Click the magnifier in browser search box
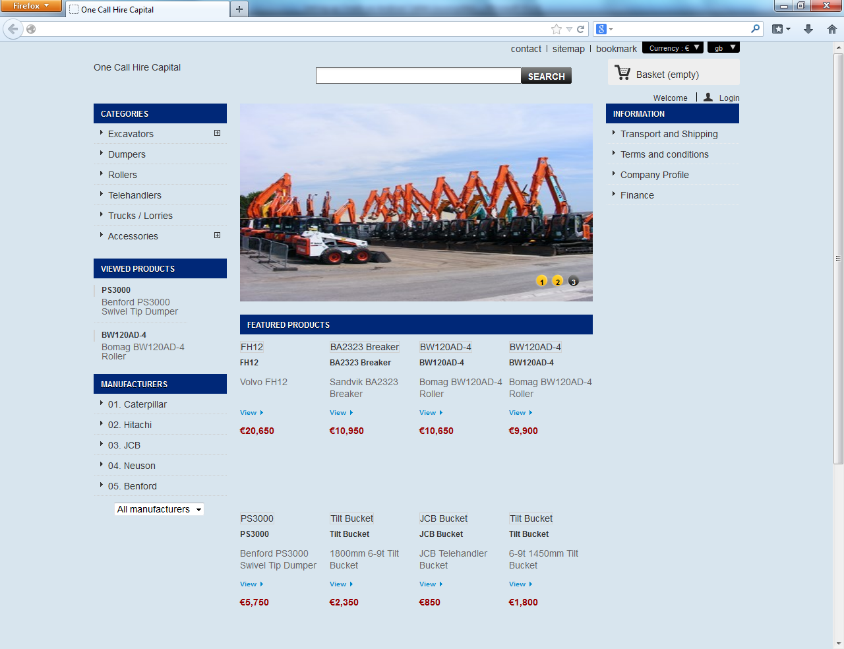This screenshot has height=649, width=844. pos(755,28)
